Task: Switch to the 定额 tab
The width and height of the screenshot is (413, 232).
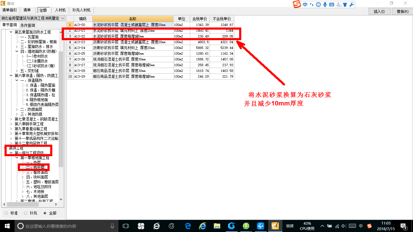Action: (43, 10)
